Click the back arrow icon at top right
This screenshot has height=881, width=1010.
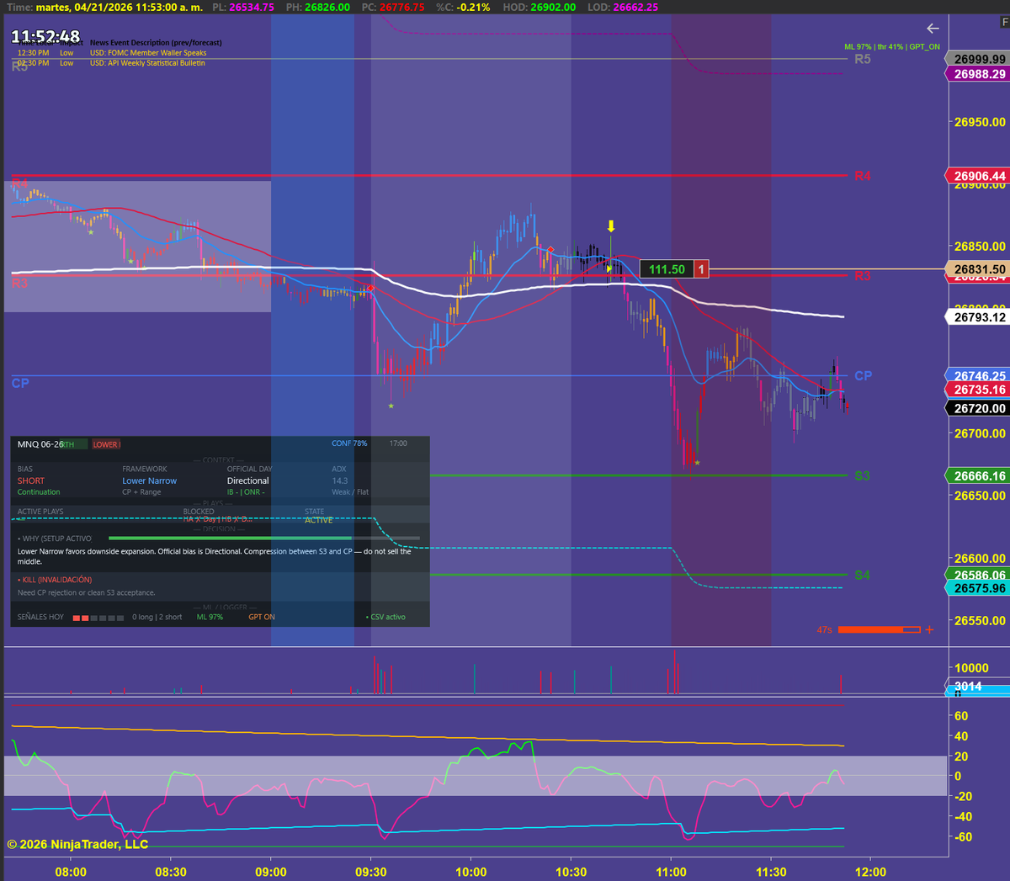coord(933,27)
